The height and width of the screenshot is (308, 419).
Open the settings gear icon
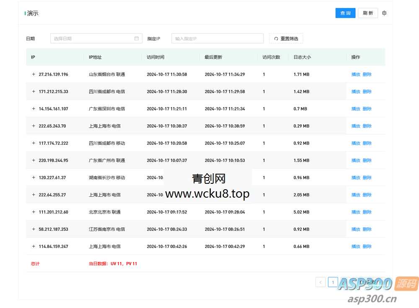pyautogui.click(x=384, y=13)
